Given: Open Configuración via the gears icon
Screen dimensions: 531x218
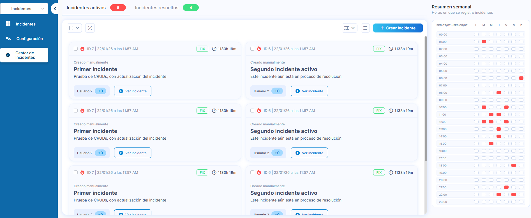Looking at the screenshot, I should [x=8, y=39].
